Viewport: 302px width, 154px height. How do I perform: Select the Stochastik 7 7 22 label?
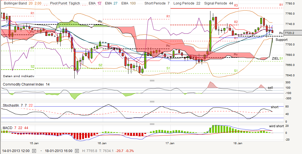pos(18,105)
